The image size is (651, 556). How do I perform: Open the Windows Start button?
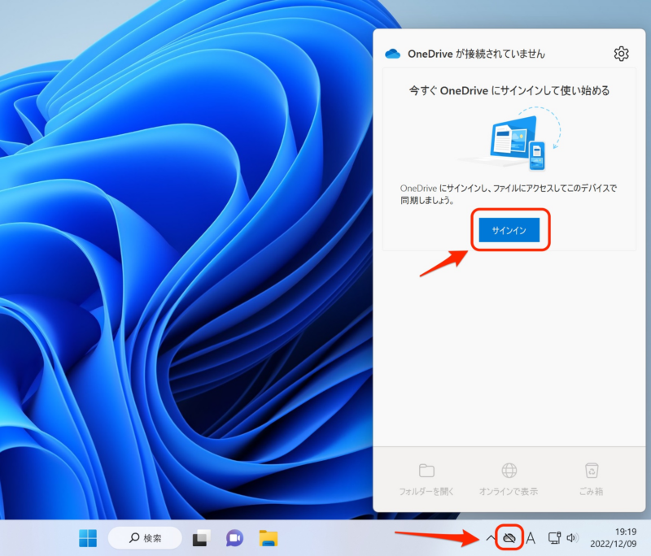point(88,538)
